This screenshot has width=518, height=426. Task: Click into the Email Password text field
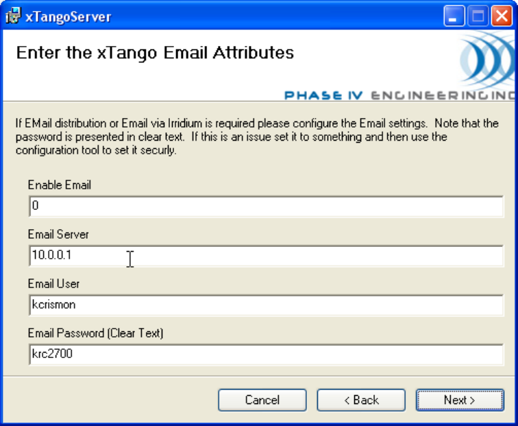tap(266, 355)
